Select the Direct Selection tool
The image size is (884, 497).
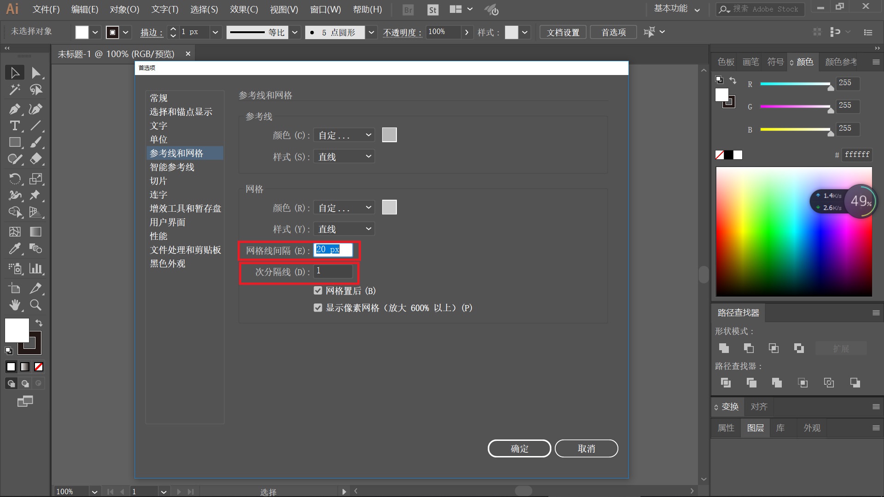(36, 73)
